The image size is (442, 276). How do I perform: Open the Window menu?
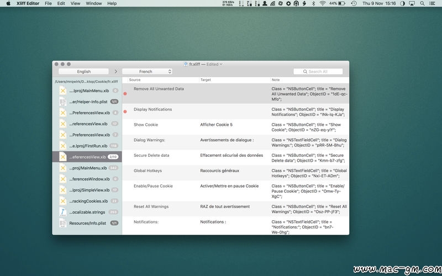pyautogui.click(x=93, y=3)
